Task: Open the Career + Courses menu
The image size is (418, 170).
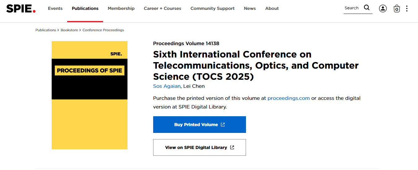Action: (x=162, y=8)
